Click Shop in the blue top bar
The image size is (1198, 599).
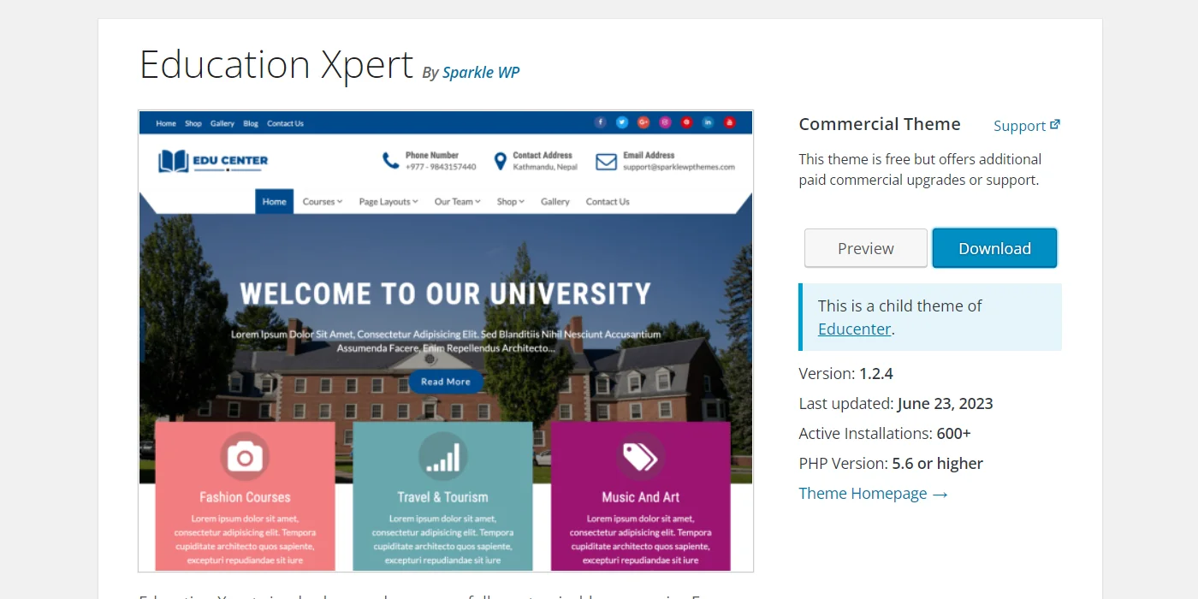pos(193,123)
